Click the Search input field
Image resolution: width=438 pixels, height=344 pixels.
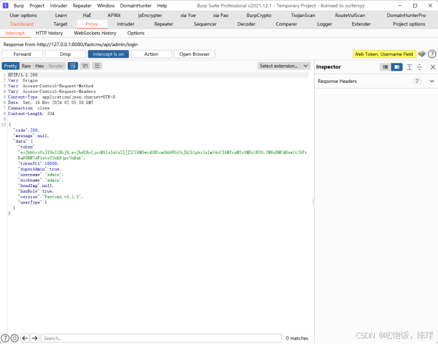click(x=161, y=338)
